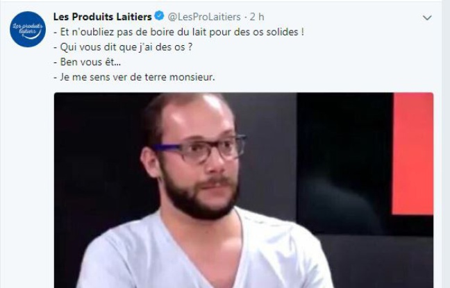Click the text 'Qui vous dit que j'ai des os ?'
This screenshot has width=450, height=288.
click(123, 47)
